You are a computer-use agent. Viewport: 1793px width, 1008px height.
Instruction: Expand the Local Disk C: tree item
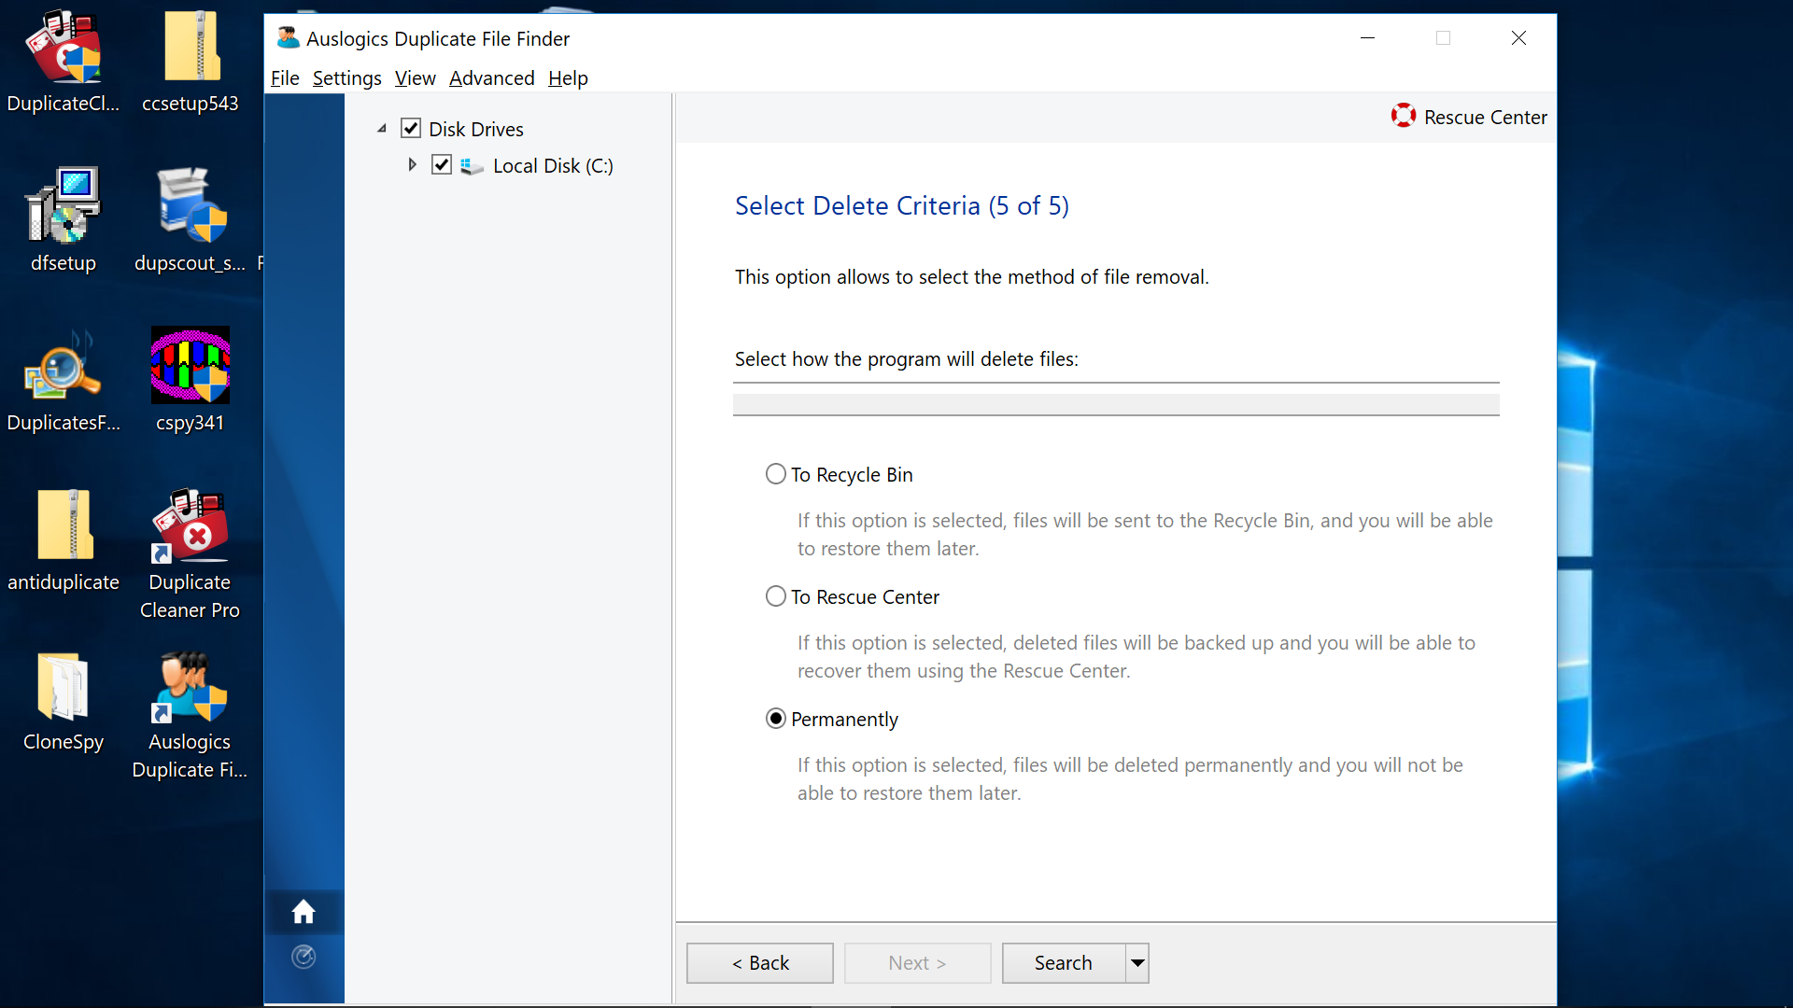[411, 165]
